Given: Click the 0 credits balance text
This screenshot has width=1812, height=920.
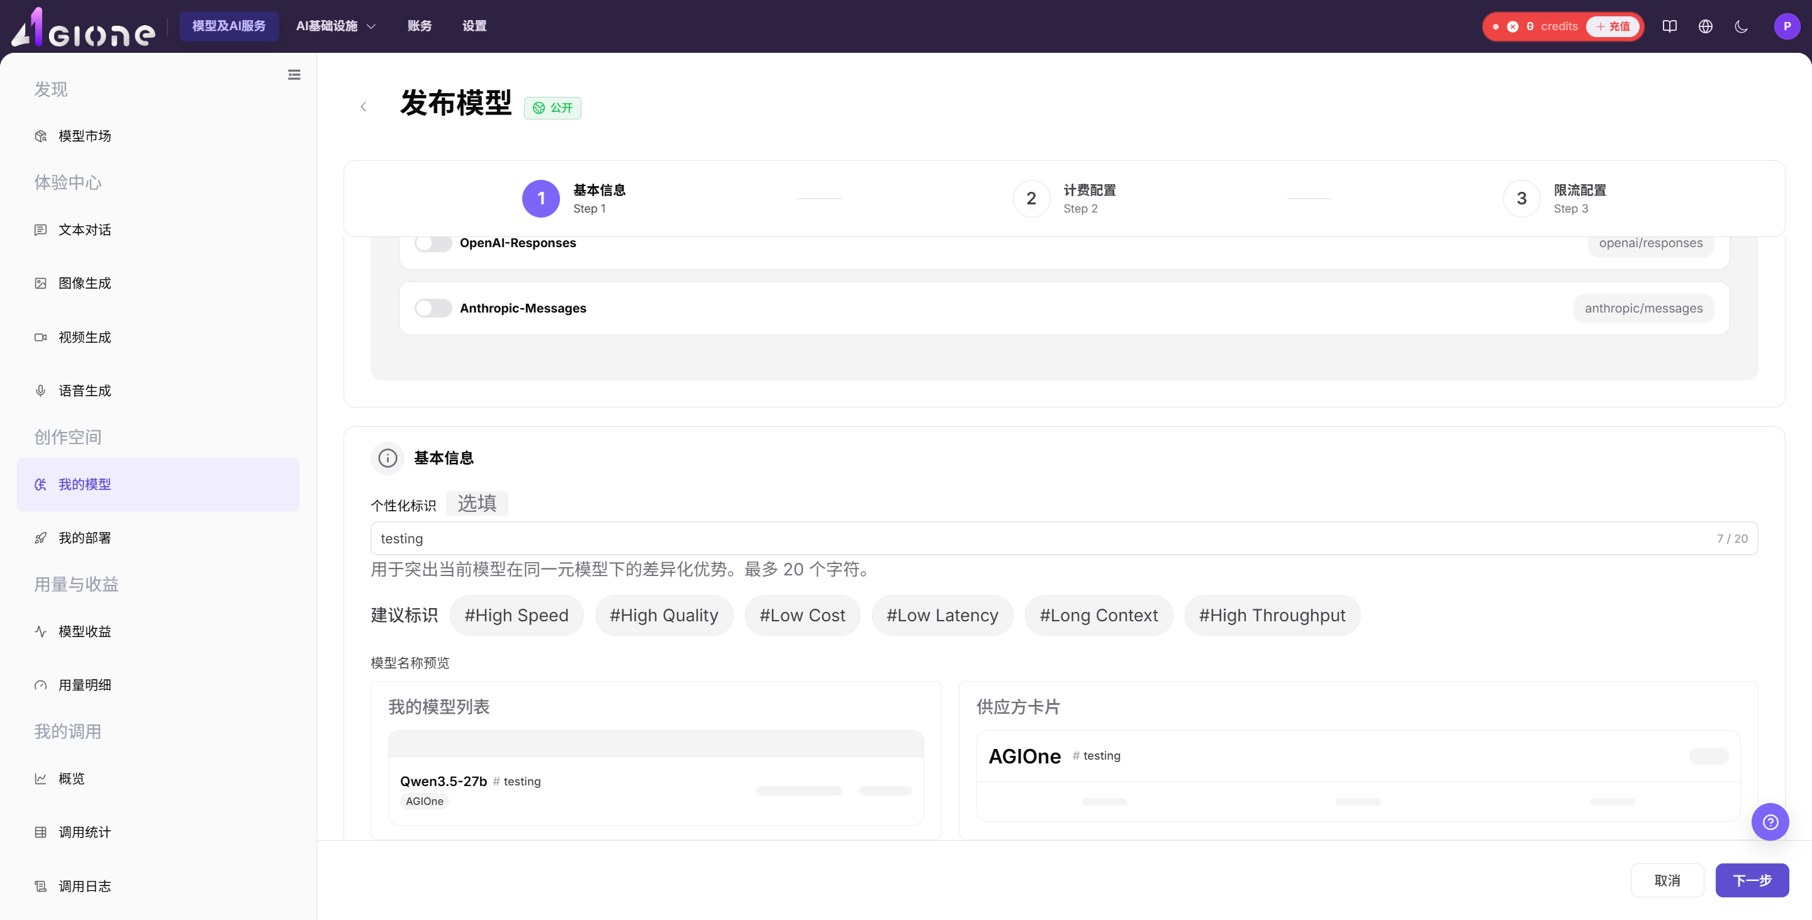Looking at the screenshot, I should click(1552, 26).
